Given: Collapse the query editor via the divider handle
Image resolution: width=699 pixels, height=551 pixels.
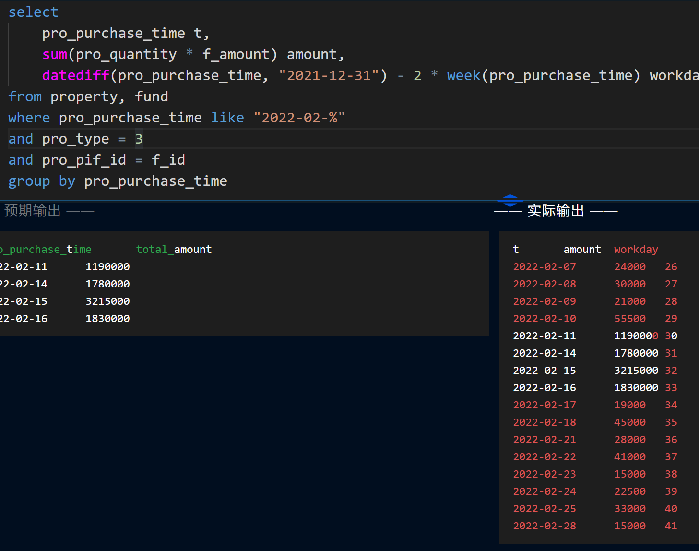Looking at the screenshot, I should (510, 201).
